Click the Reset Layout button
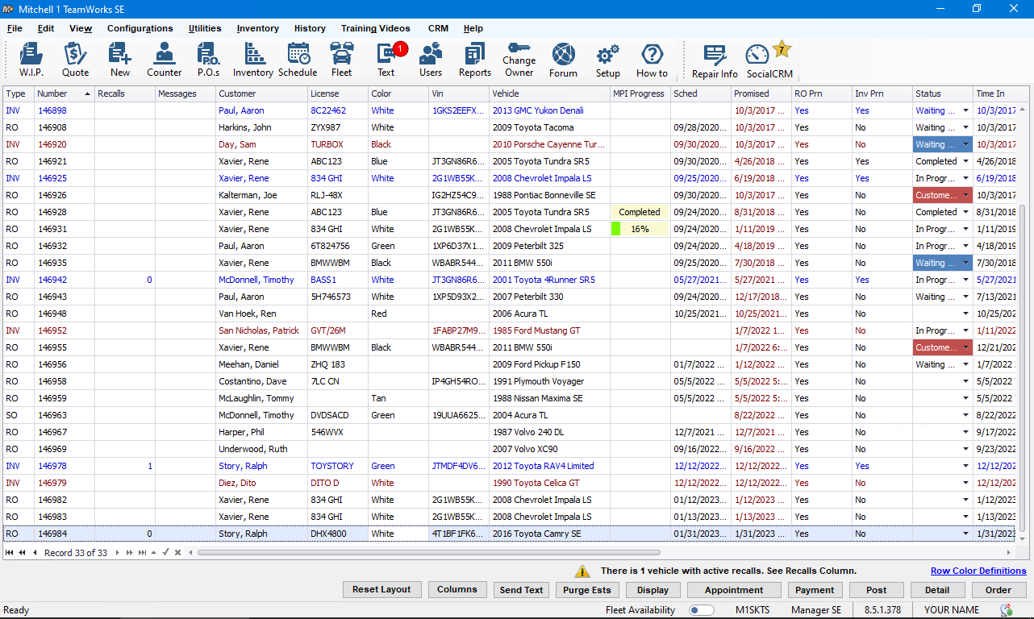This screenshot has width=1034, height=619. [381, 589]
